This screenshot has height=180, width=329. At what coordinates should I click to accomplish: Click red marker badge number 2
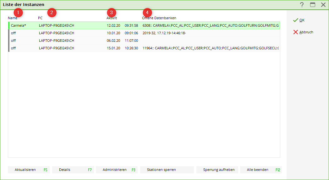[52, 13]
